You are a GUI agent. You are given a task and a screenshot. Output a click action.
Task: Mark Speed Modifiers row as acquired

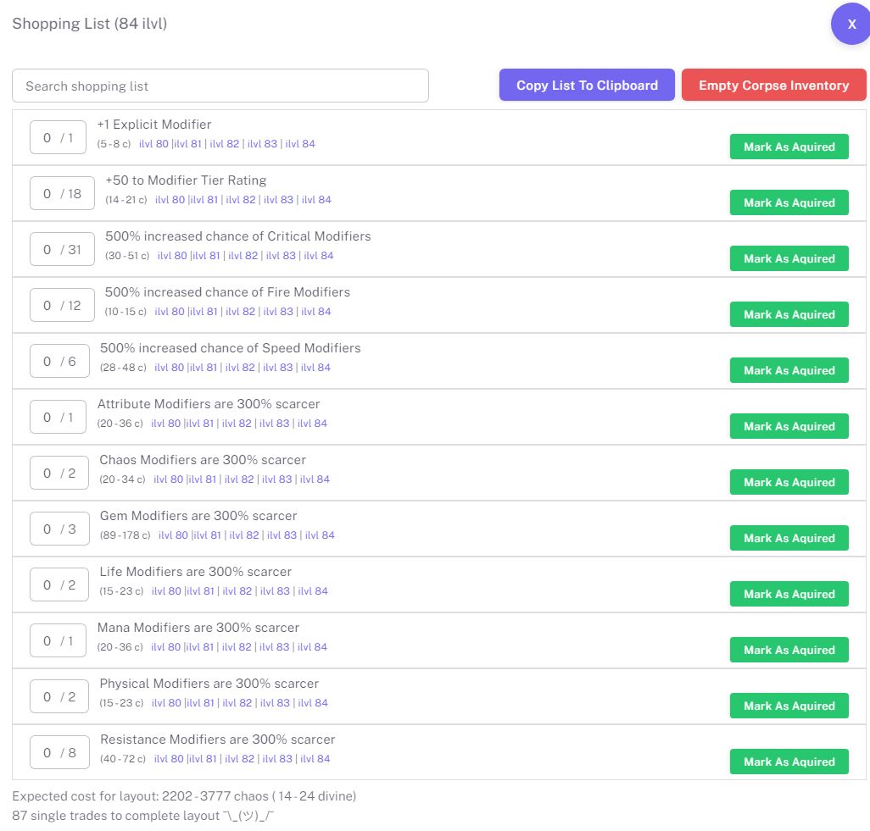(x=789, y=370)
